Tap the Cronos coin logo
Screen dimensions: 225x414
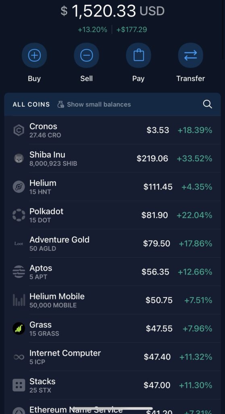(19, 130)
